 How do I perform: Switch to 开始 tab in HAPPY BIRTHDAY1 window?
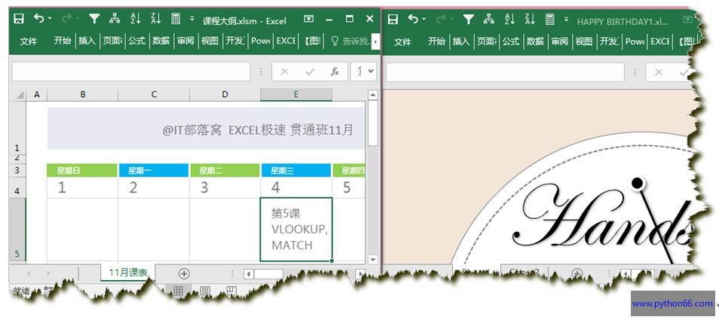[x=436, y=41]
